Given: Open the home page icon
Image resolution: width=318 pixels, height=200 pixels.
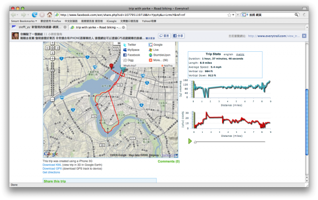Looking at the screenshot, I should [x=50, y=14].
